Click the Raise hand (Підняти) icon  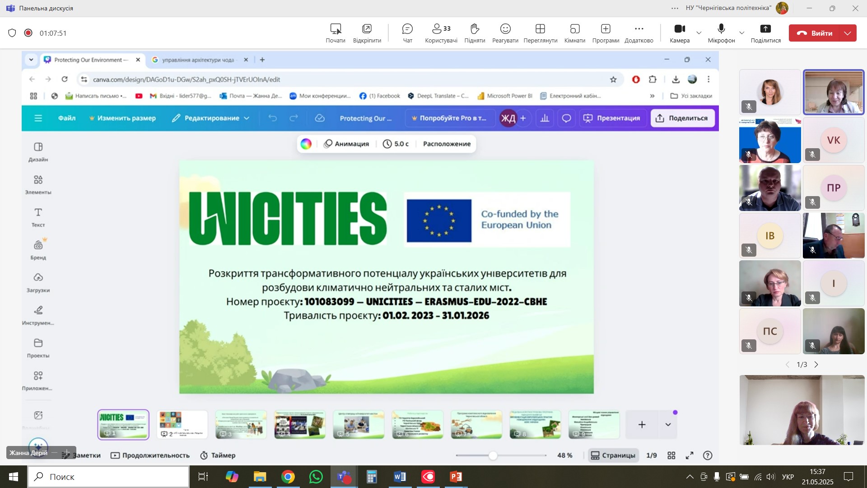pos(474,33)
